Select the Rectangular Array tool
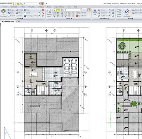 (31, 16)
